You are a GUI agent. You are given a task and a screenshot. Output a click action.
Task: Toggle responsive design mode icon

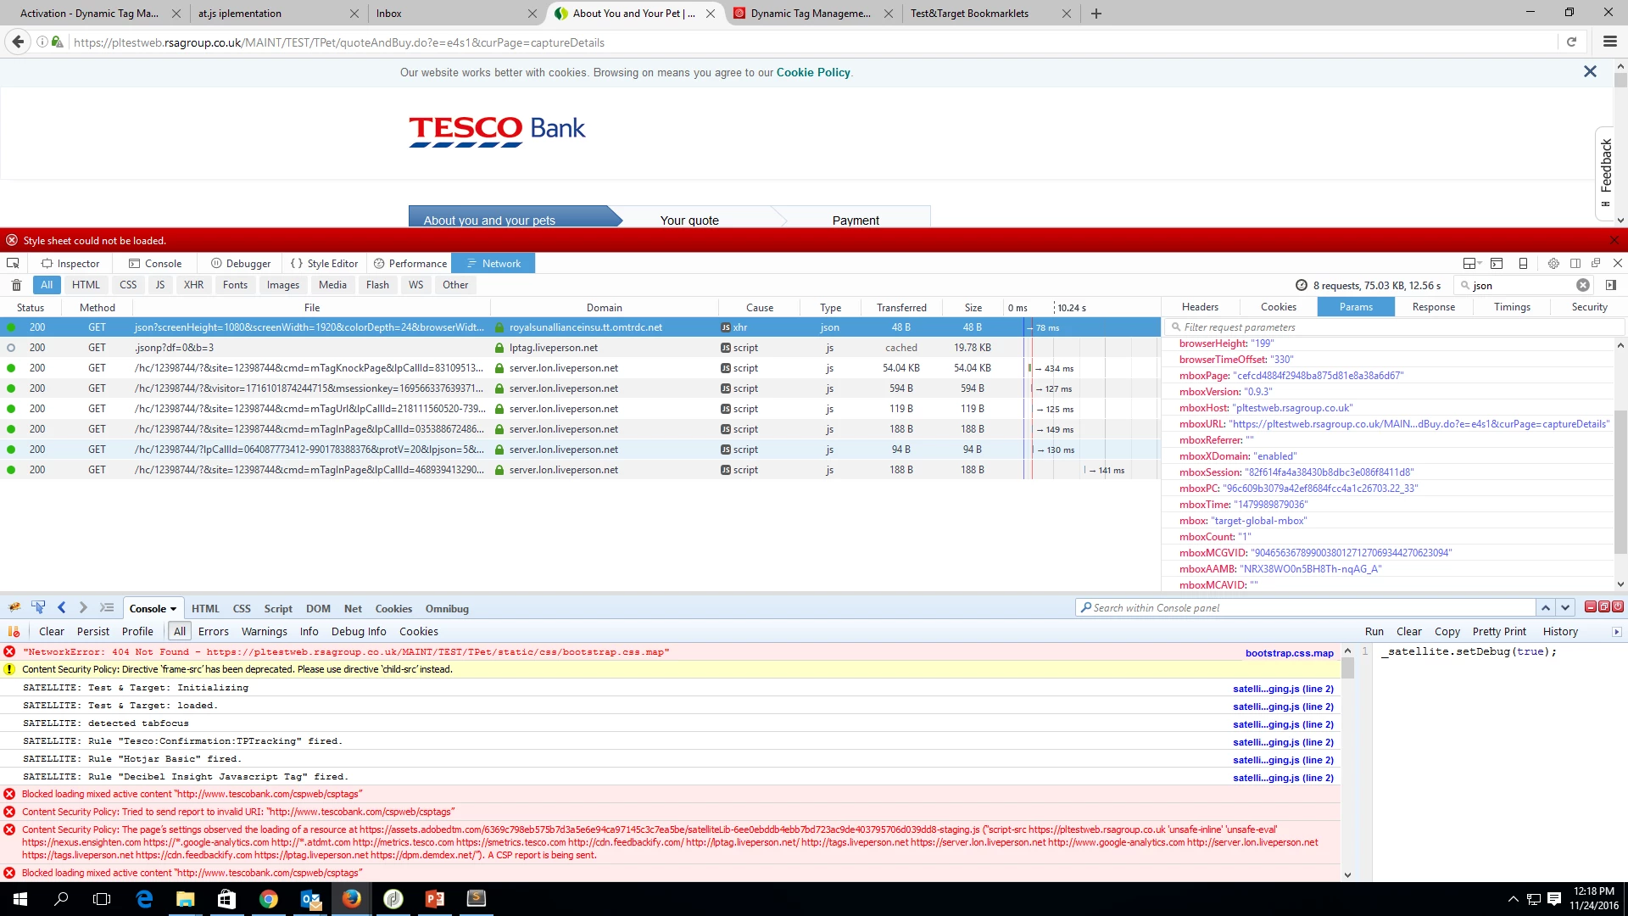click(x=1523, y=263)
